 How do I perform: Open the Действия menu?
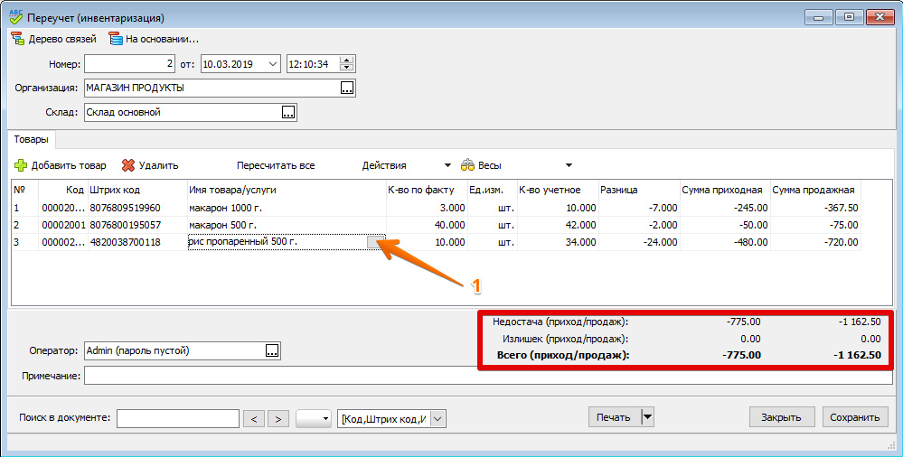click(384, 165)
